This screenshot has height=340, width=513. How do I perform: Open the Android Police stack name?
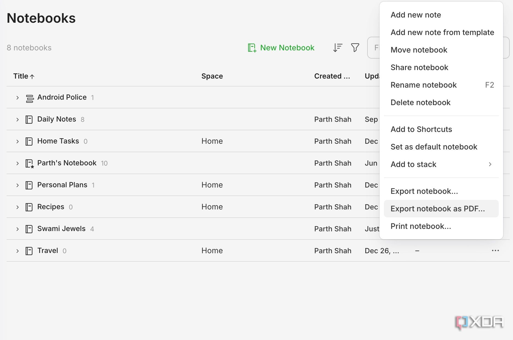point(62,97)
